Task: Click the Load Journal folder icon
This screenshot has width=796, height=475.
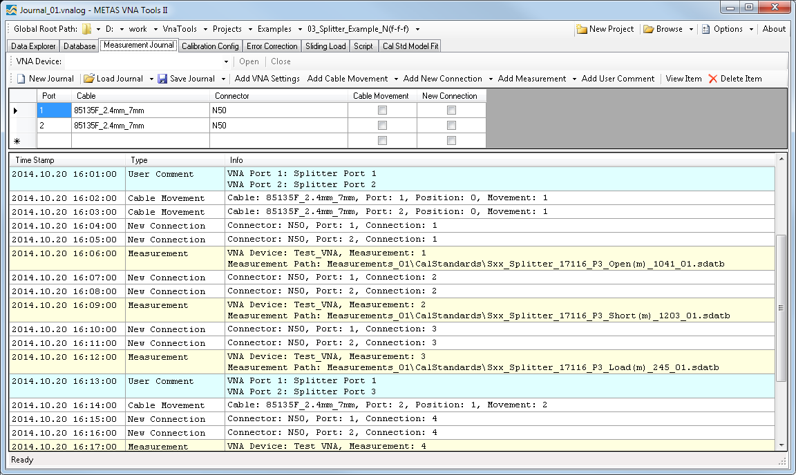Action: (88, 79)
